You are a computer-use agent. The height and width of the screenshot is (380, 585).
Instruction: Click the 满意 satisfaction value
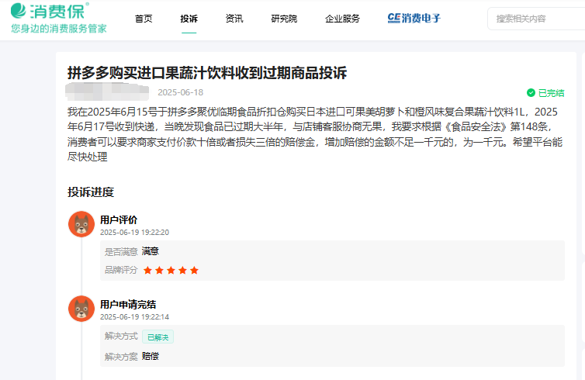click(x=151, y=251)
